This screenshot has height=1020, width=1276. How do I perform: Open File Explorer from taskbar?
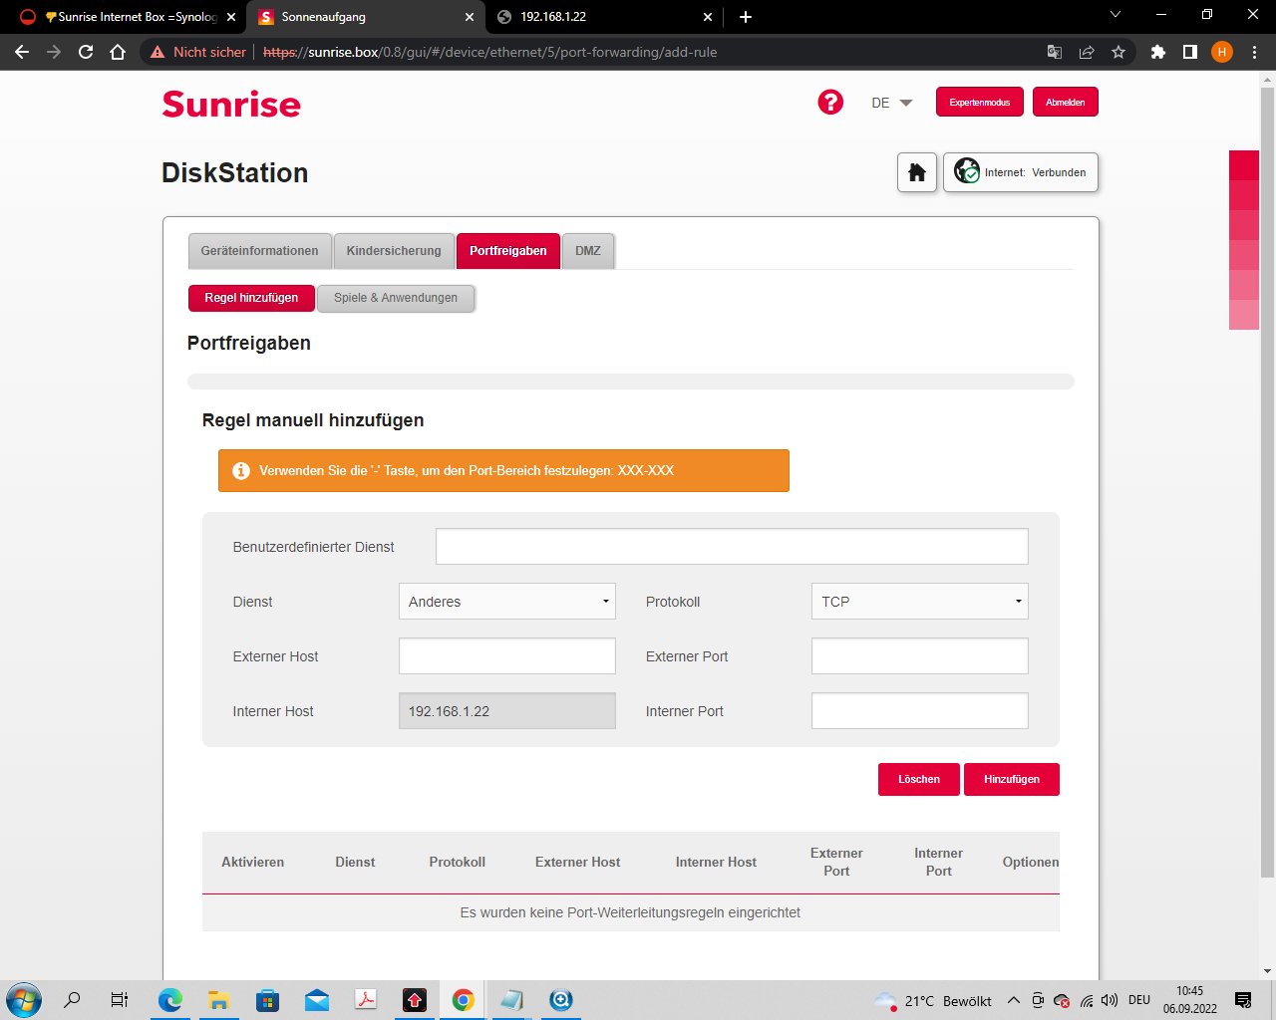[219, 1000]
